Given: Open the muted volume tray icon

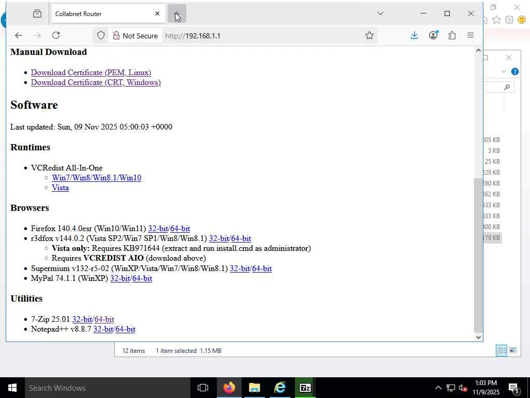Looking at the screenshot, I should tap(463, 388).
